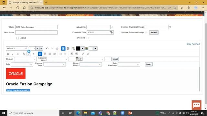Viewport: 207px width, 116px height.
Task: Open a new browser tab
Action: coord(46,2)
